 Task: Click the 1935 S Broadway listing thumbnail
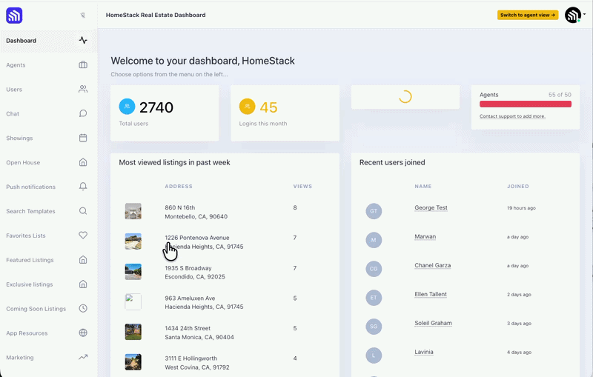(x=133, y=272)
